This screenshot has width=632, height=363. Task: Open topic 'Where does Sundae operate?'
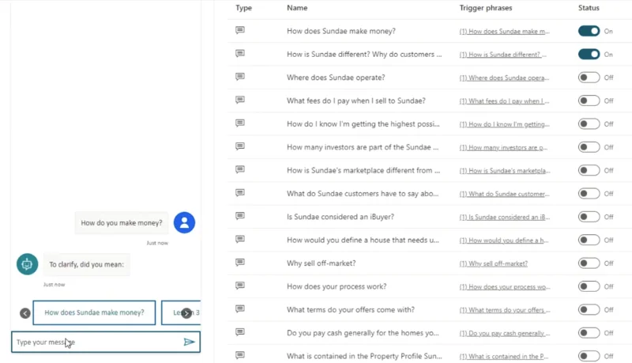[336, 78]
